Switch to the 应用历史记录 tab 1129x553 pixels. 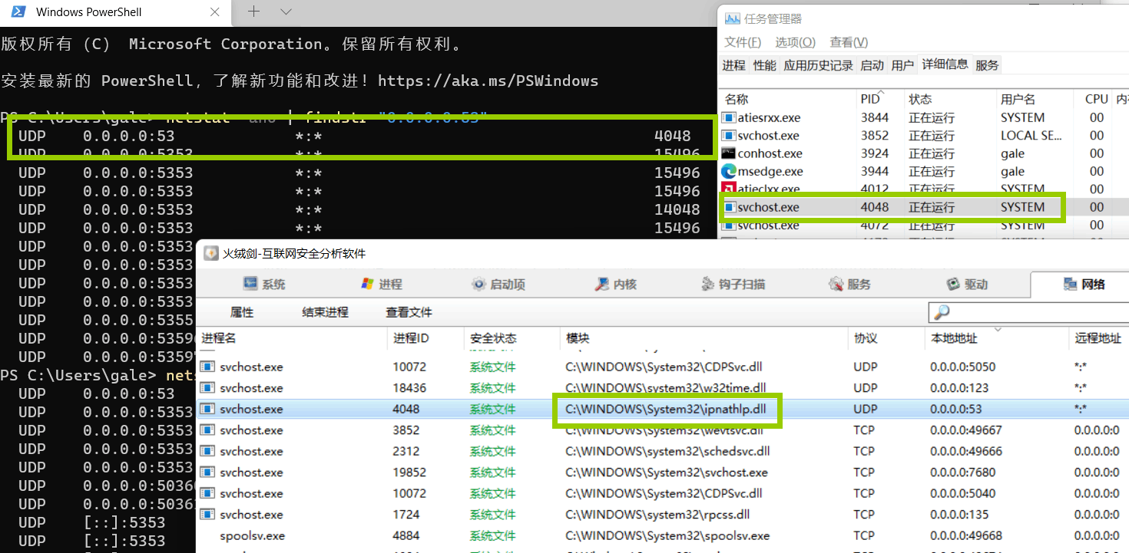818,65
